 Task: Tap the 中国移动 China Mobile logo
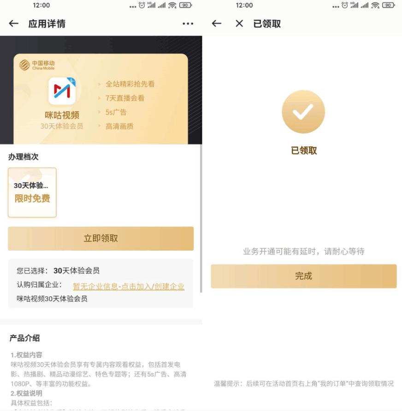tap(36, 65)
